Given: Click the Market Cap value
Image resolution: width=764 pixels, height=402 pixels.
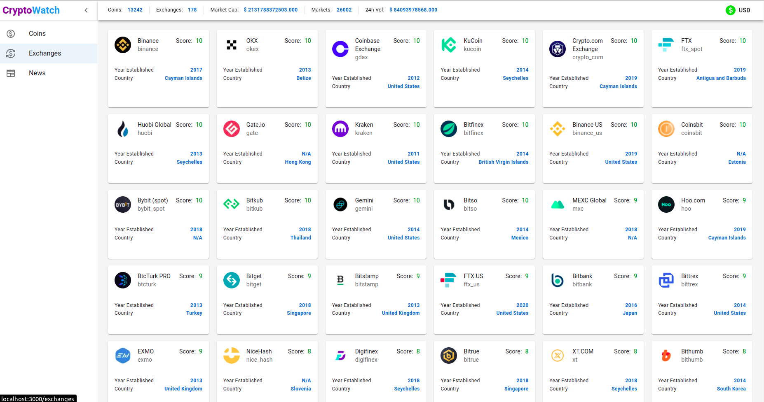Looking at the screenshot, I should 270,10.
